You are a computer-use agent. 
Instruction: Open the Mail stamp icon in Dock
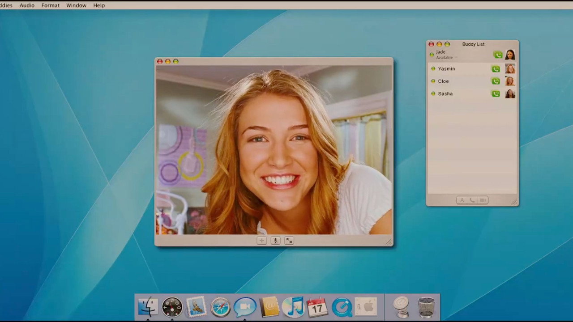click(x=196, y=307)
